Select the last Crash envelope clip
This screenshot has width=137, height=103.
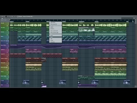pos(127,82)
